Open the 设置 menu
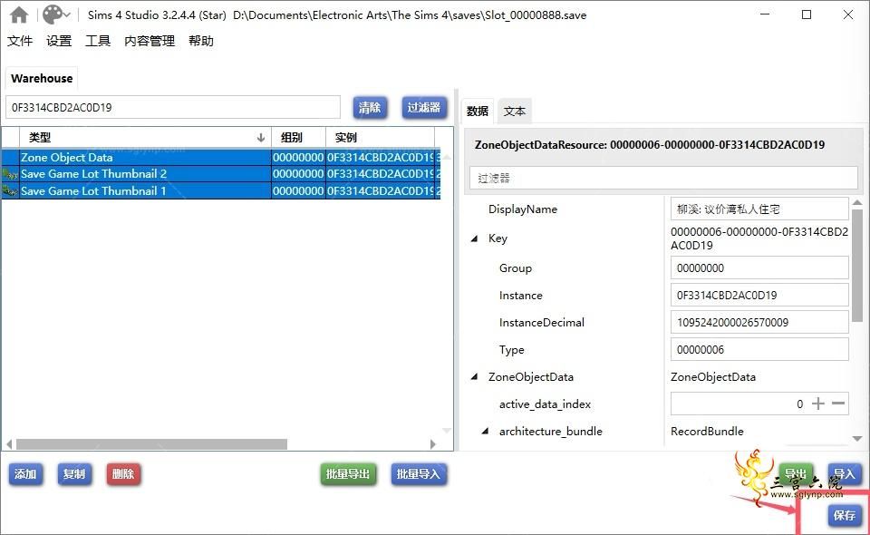Screen dimensions: 870x535 (x=59, y=41)
